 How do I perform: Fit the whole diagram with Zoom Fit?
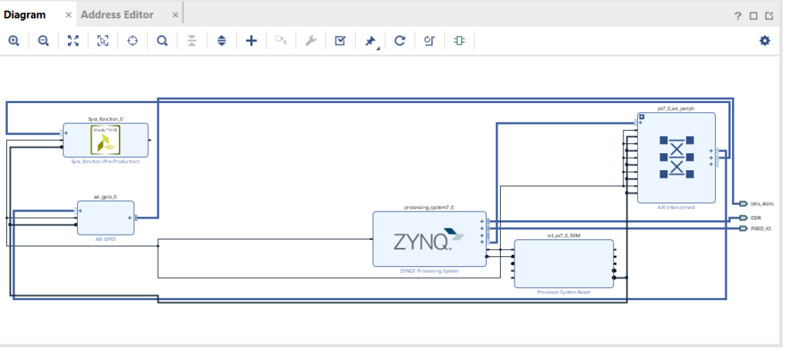pyautogui.click(x=73, y=41)
